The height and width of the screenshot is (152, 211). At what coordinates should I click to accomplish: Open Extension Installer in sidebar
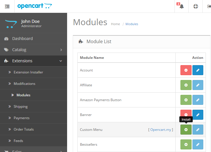click(28, 72)
